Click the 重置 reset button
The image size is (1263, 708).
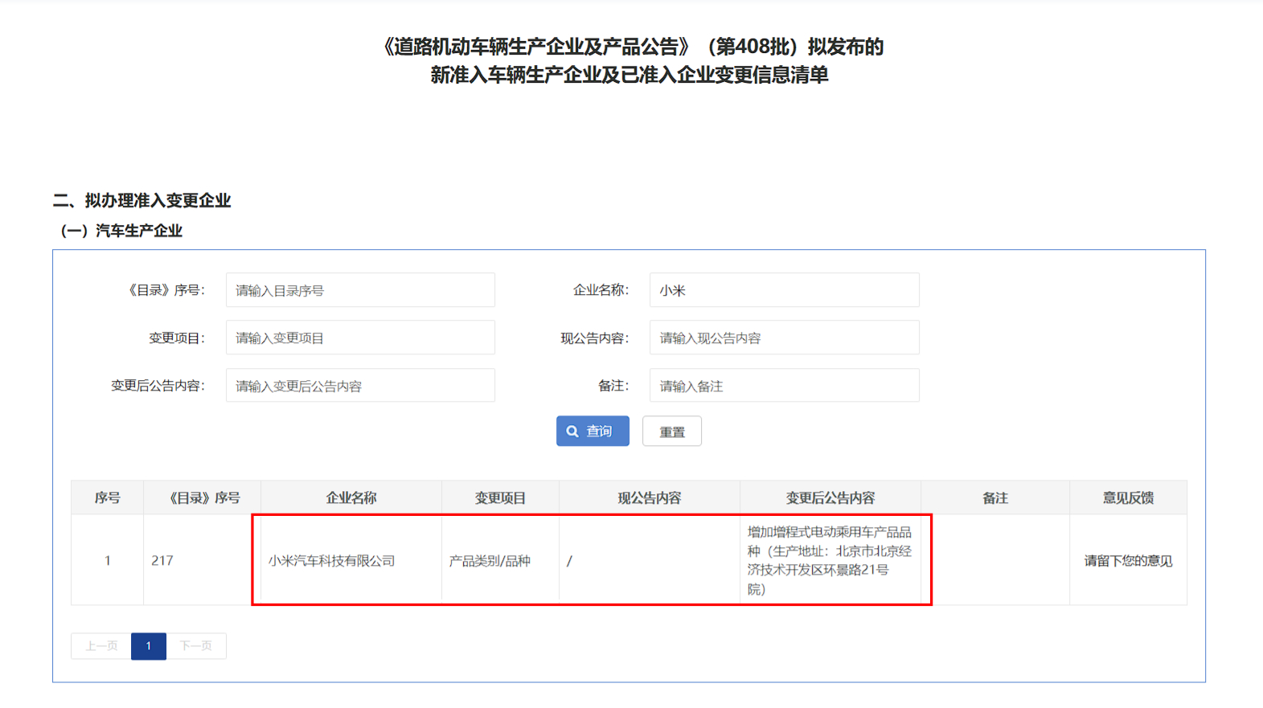pos(672,432)
